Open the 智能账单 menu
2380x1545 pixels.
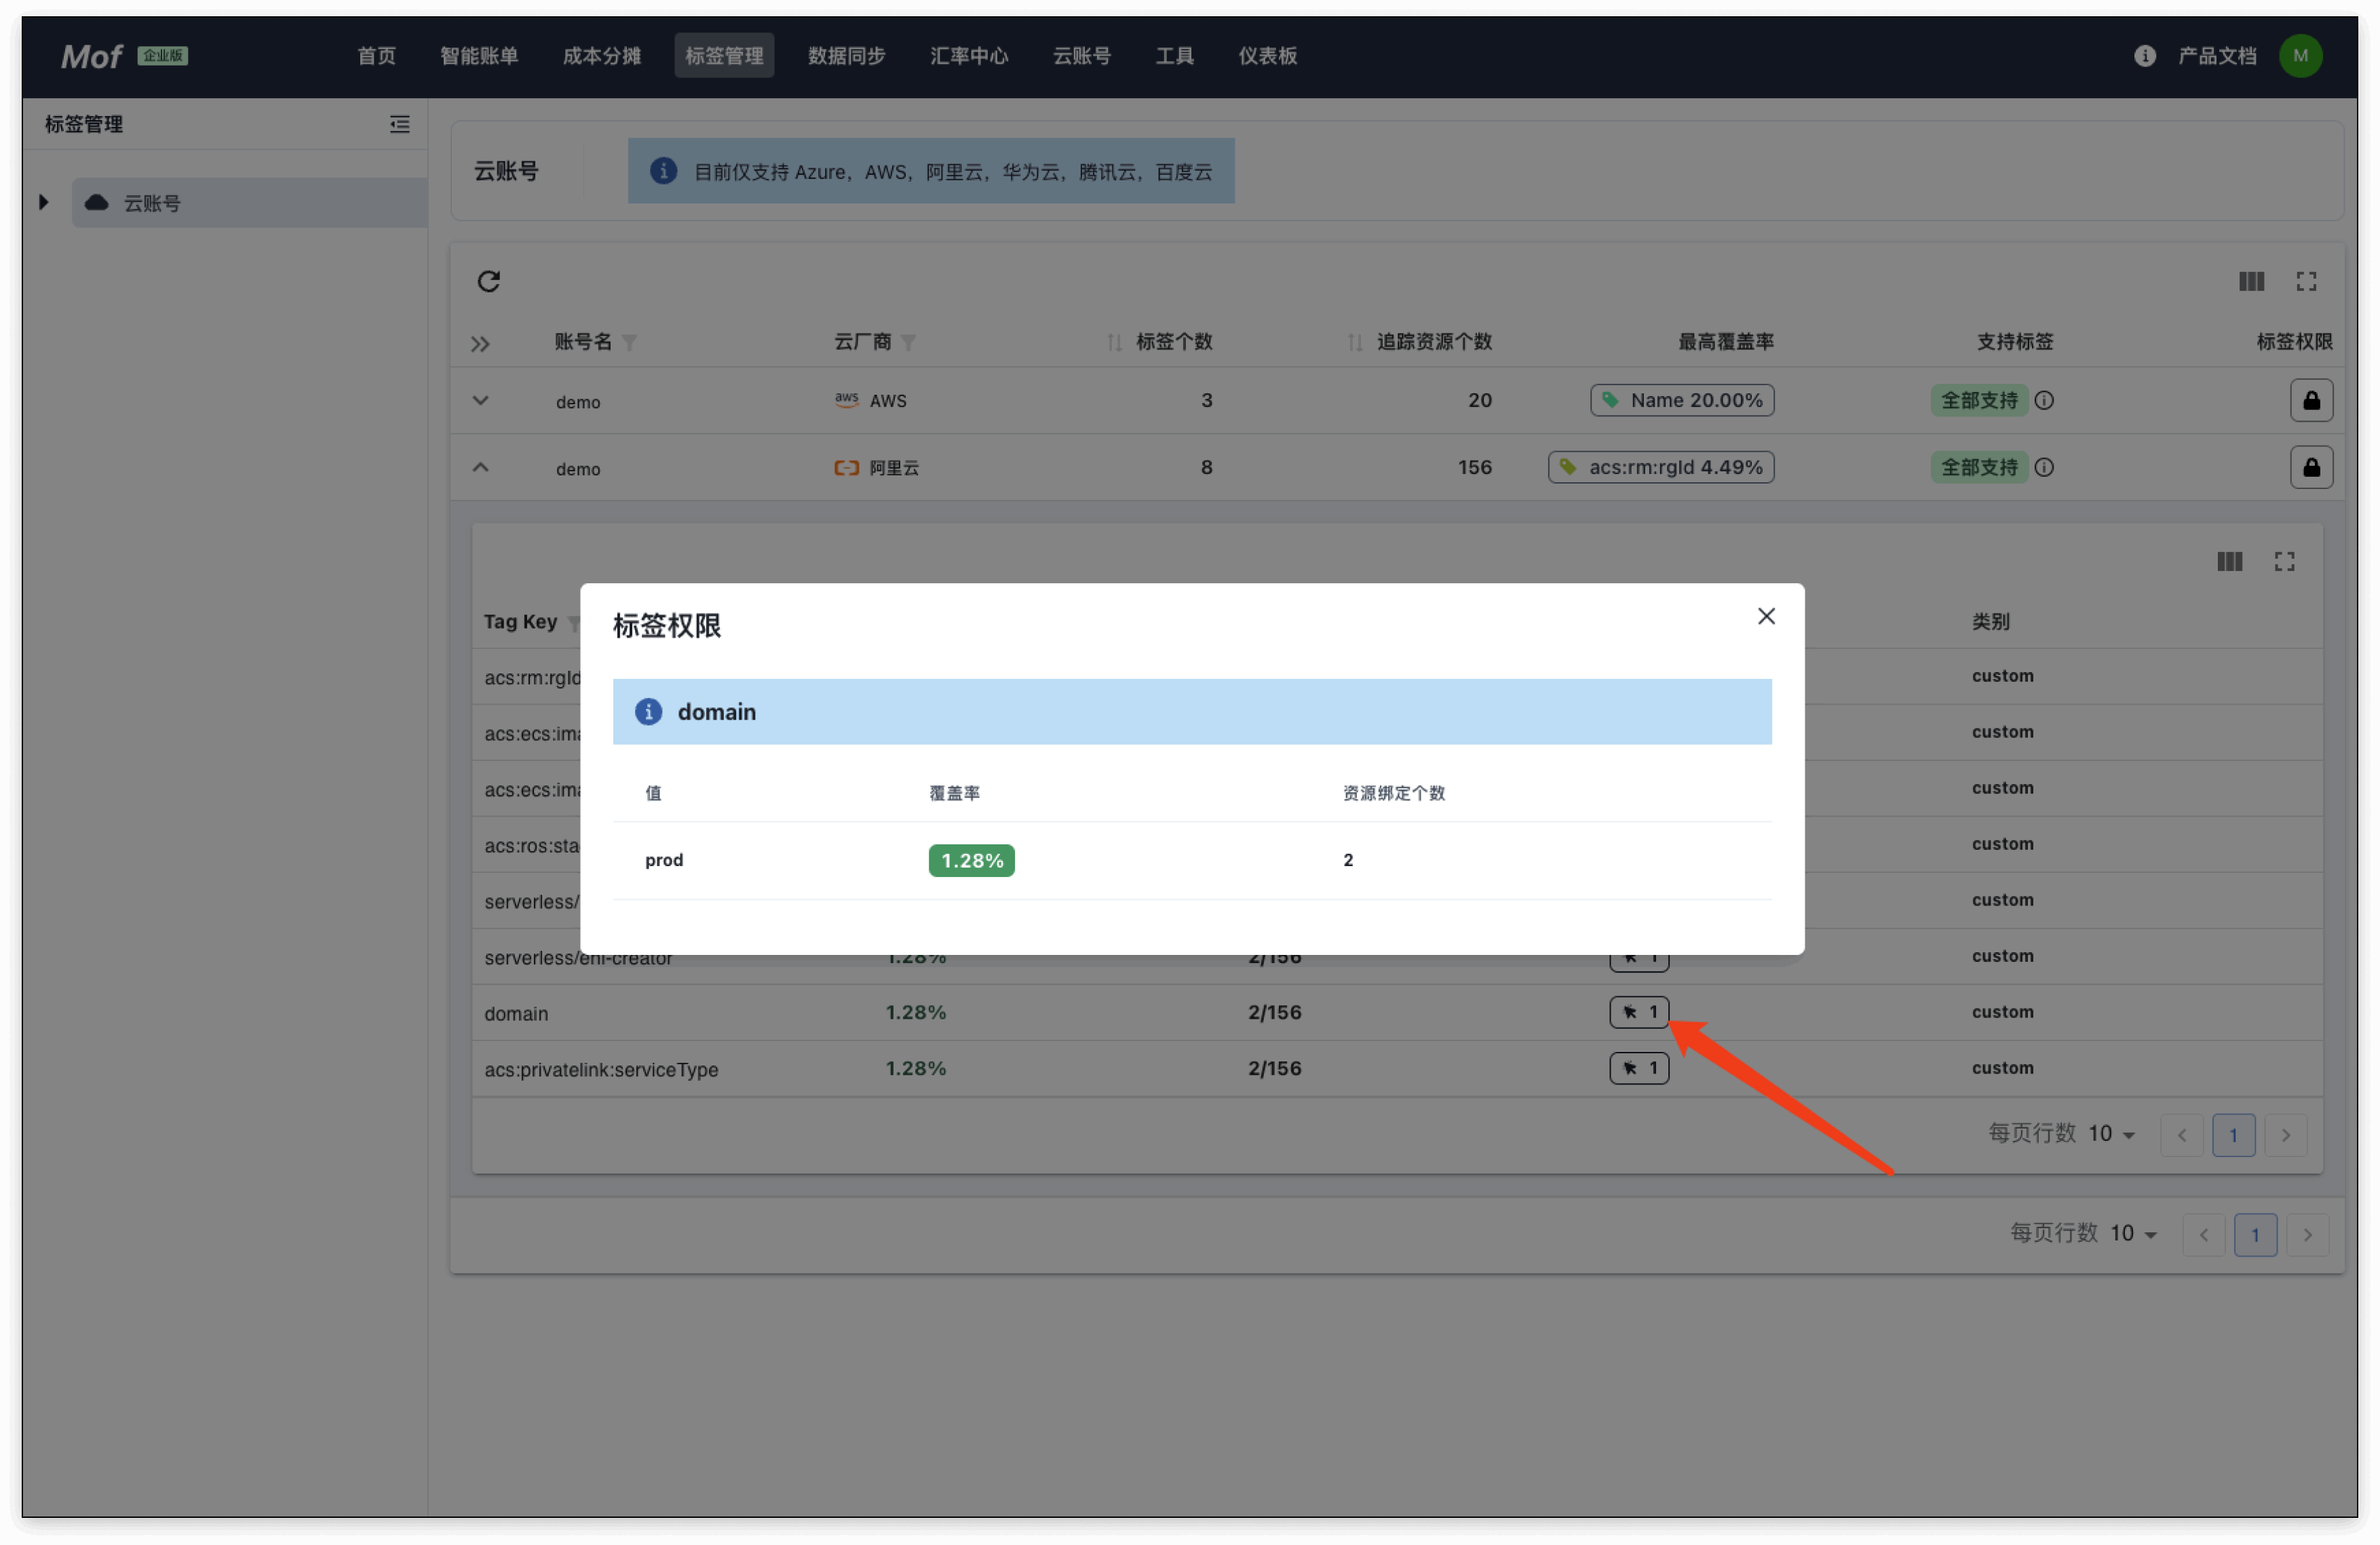479,56
